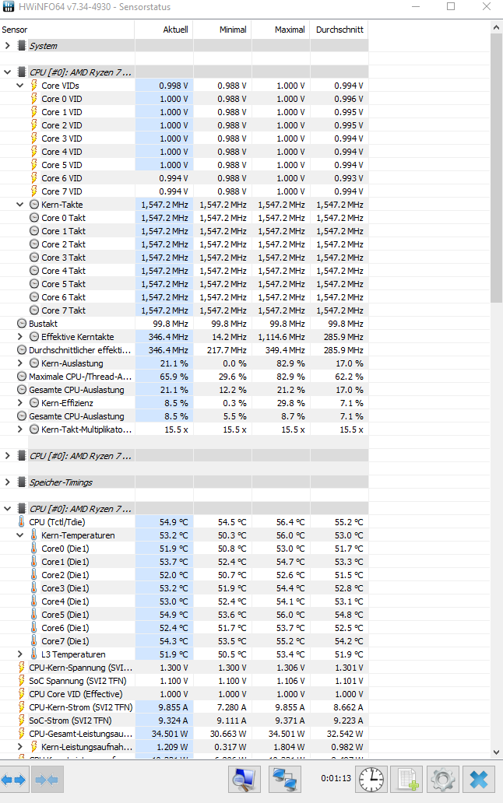The height and width of the screenshot is (803, 503).
Task: Click the collapse columns arrows button
Action: pos(47,780)
